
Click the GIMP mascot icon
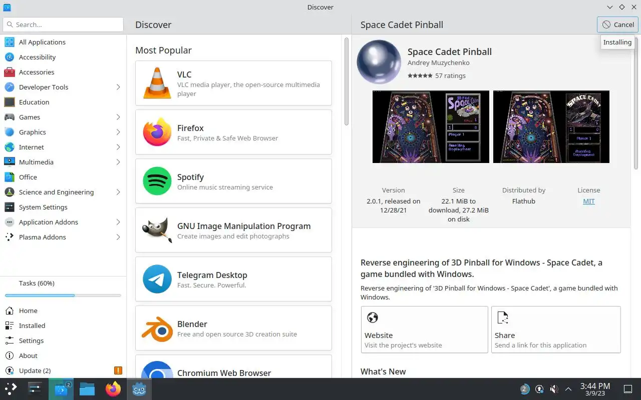pyautogui.click(x=157, y=230)
